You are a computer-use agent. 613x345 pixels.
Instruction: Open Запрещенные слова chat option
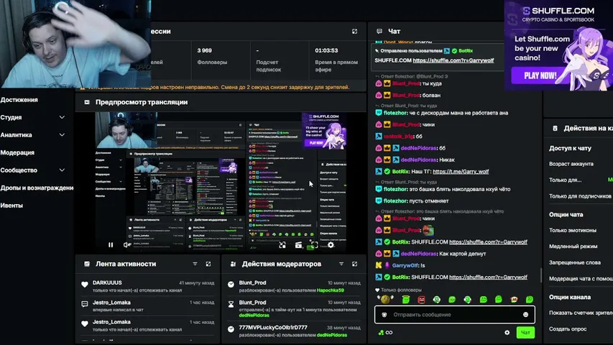point(575,262)
